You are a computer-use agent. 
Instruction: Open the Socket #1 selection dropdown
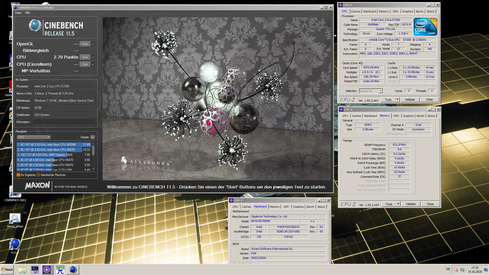point(371,91)
